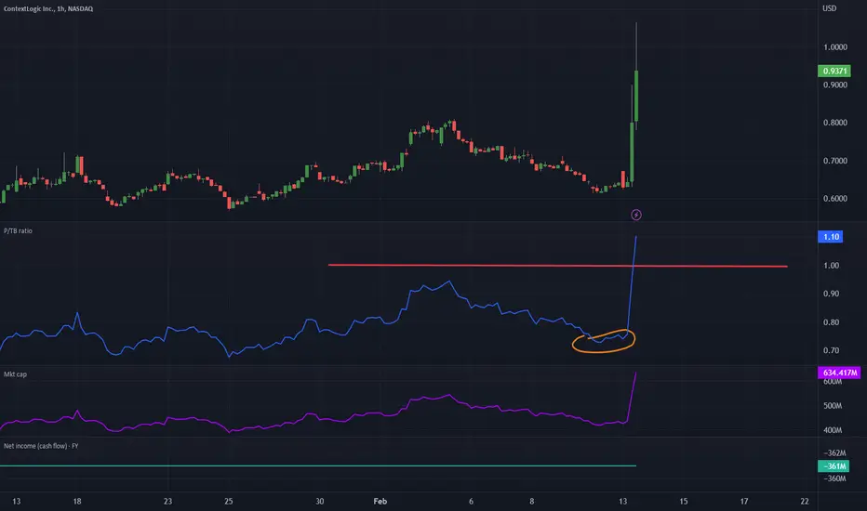Click the 1.0000 price axis label
Viewport: 867px width, 511px height.
835,47
